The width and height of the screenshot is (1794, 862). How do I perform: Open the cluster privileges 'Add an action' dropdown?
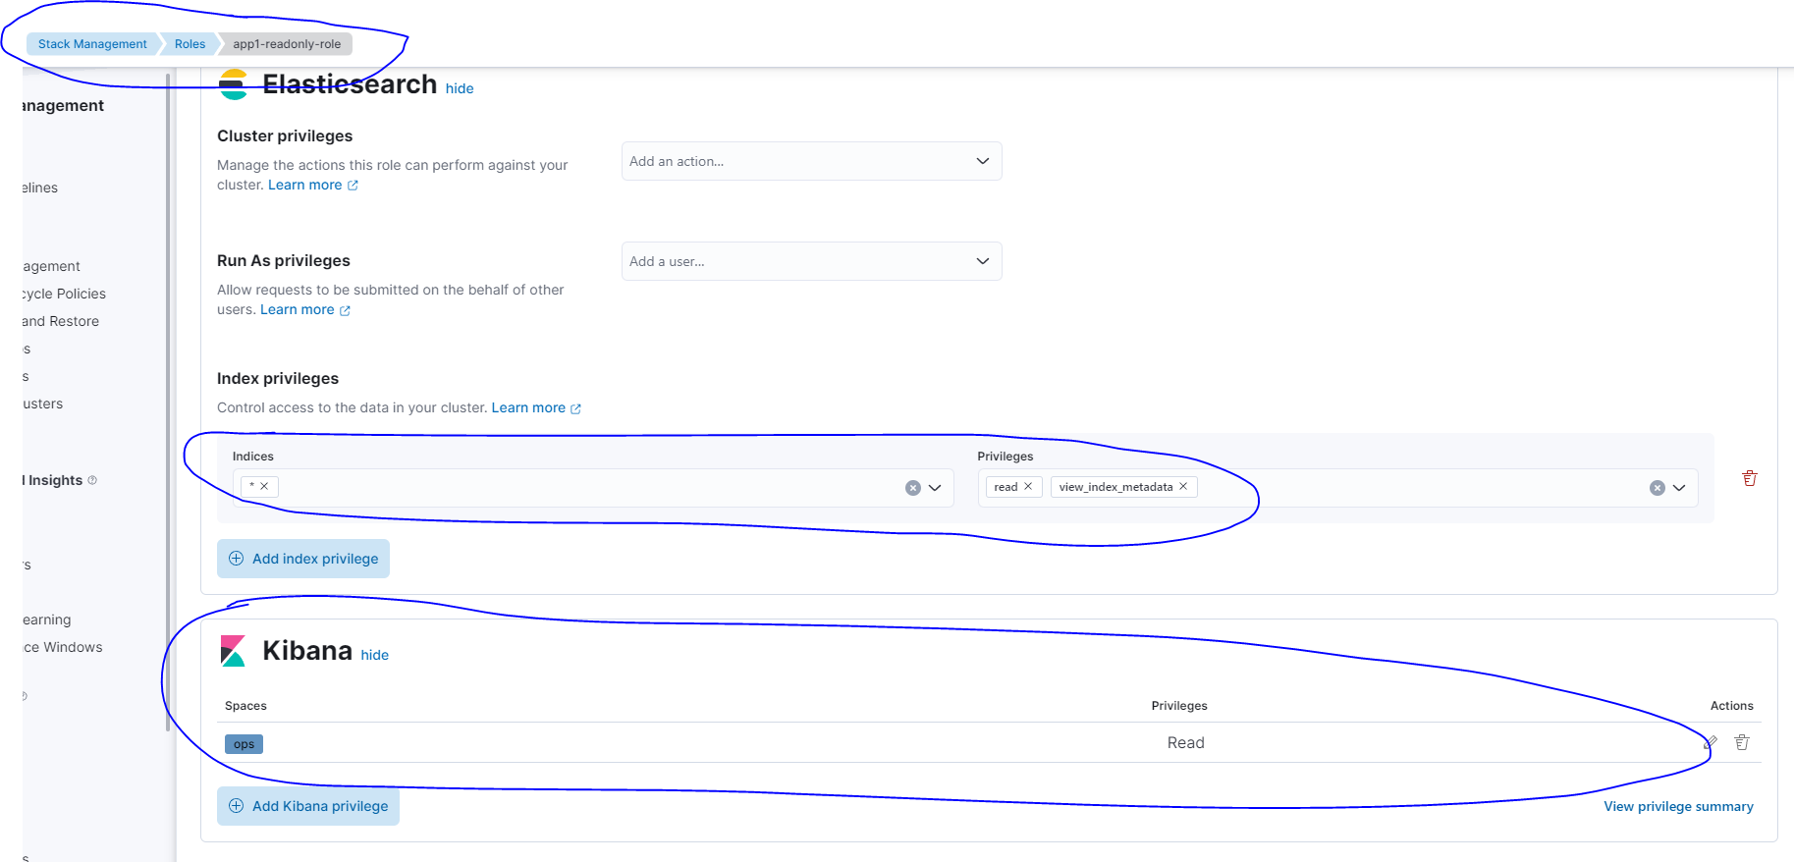[811, 161]
